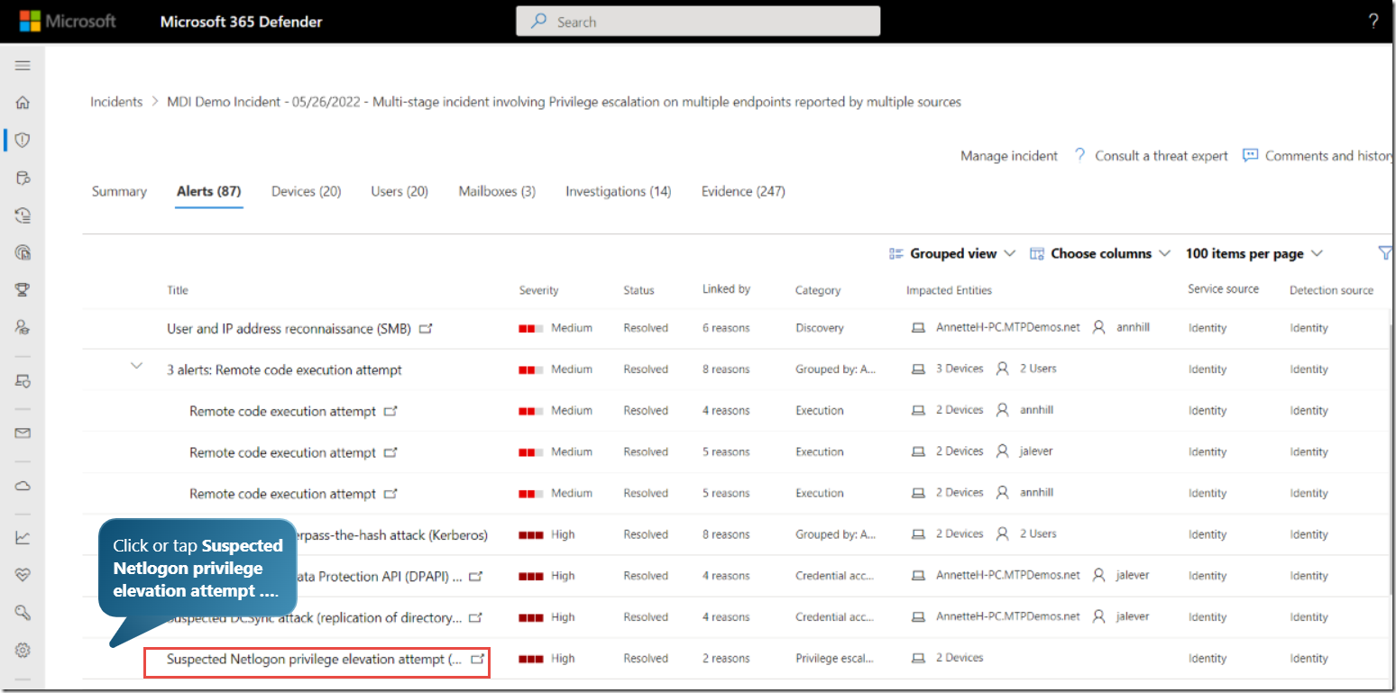Open Endpoints device inventory icon
Screen dimensions: 1396x693
tap(23, 380)
